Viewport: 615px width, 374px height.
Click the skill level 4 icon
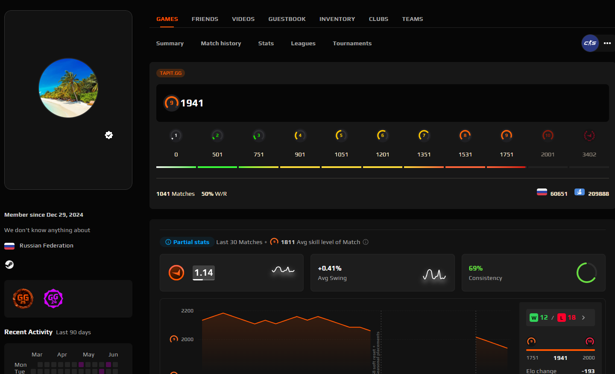pyautogui.click(x=300, y=135)
